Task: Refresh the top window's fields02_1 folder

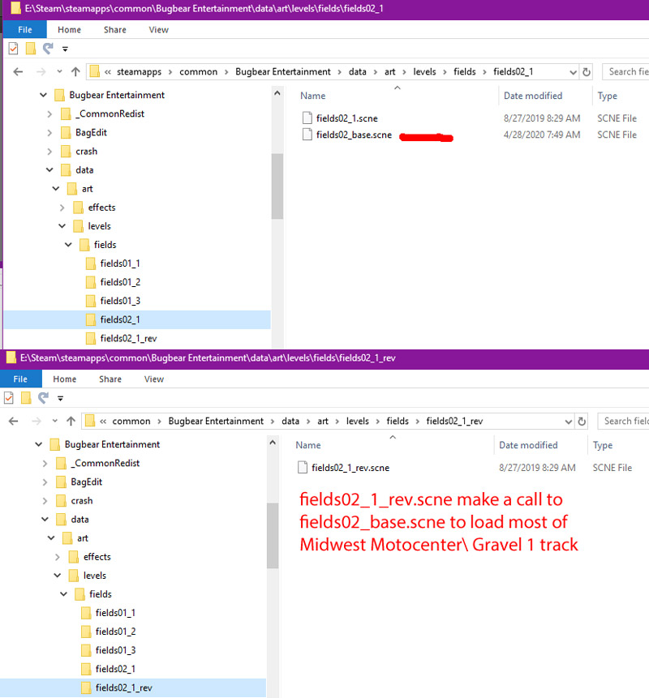Action: coord(587,71)
